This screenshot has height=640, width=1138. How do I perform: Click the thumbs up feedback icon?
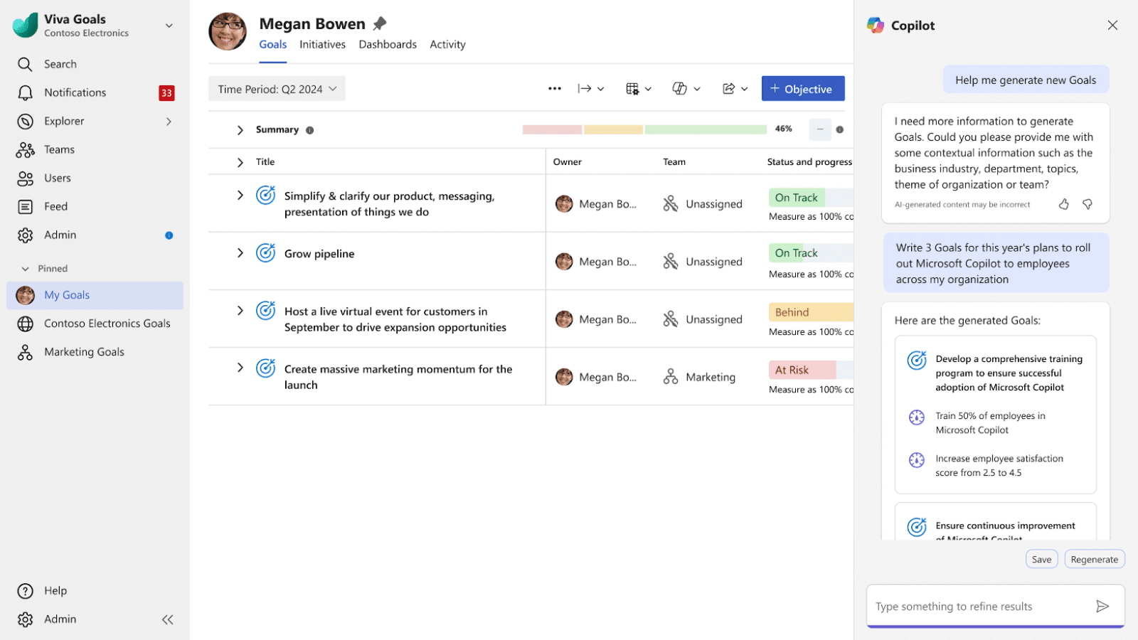[x=1063, y=204]
